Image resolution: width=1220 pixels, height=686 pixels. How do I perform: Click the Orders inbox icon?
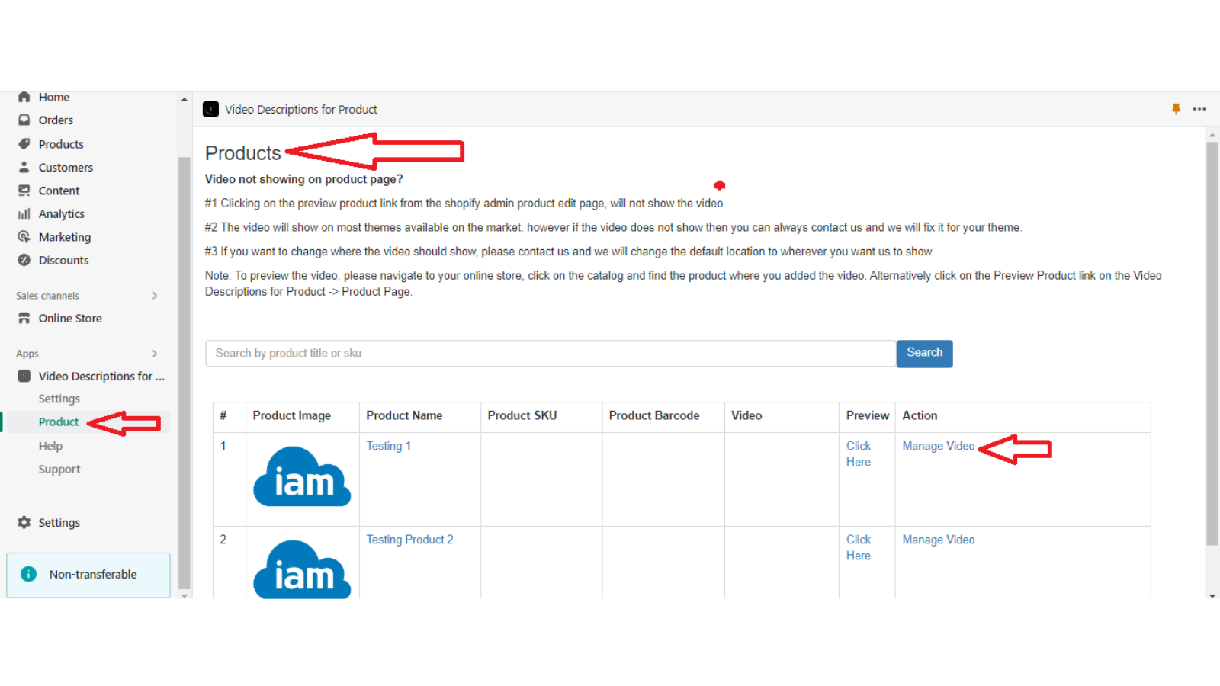[24, 120]
